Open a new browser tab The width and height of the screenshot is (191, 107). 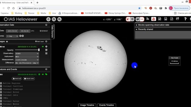click(x=37, y=3)
